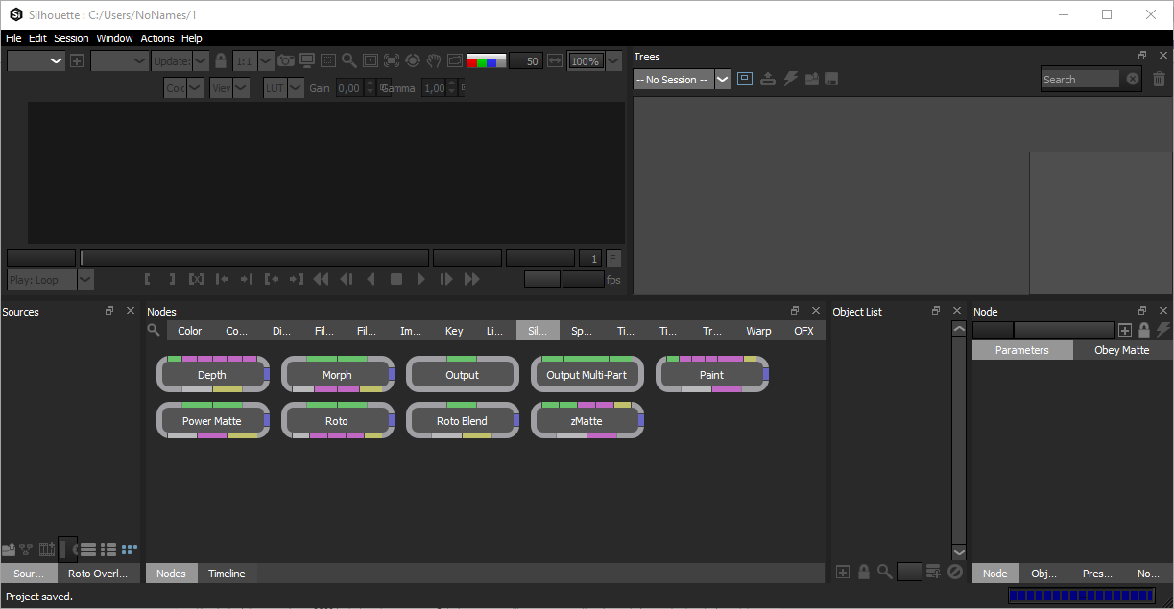
Task: Click the timeline scrub bar
Action: (x=253, y=258)
